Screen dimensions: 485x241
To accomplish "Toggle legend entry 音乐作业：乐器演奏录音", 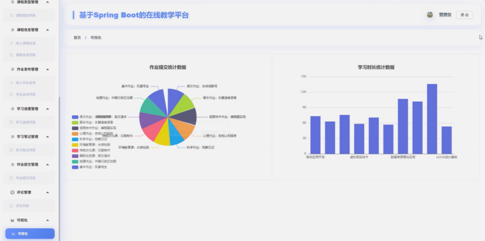I will point(93,122).
